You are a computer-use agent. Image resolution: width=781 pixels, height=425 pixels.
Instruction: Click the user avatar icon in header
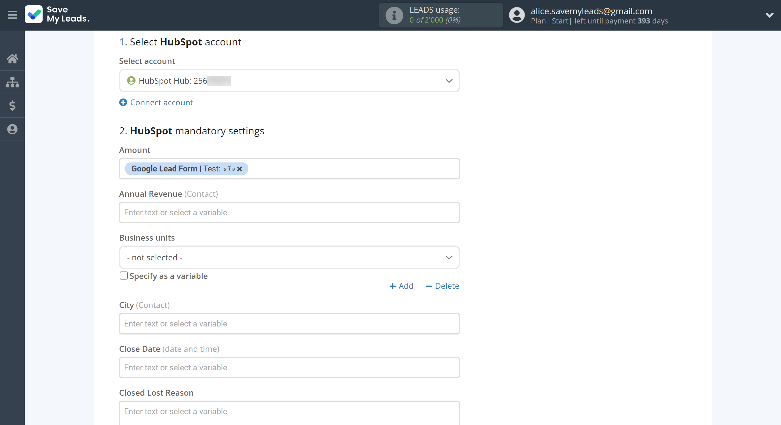coord(517,15)
